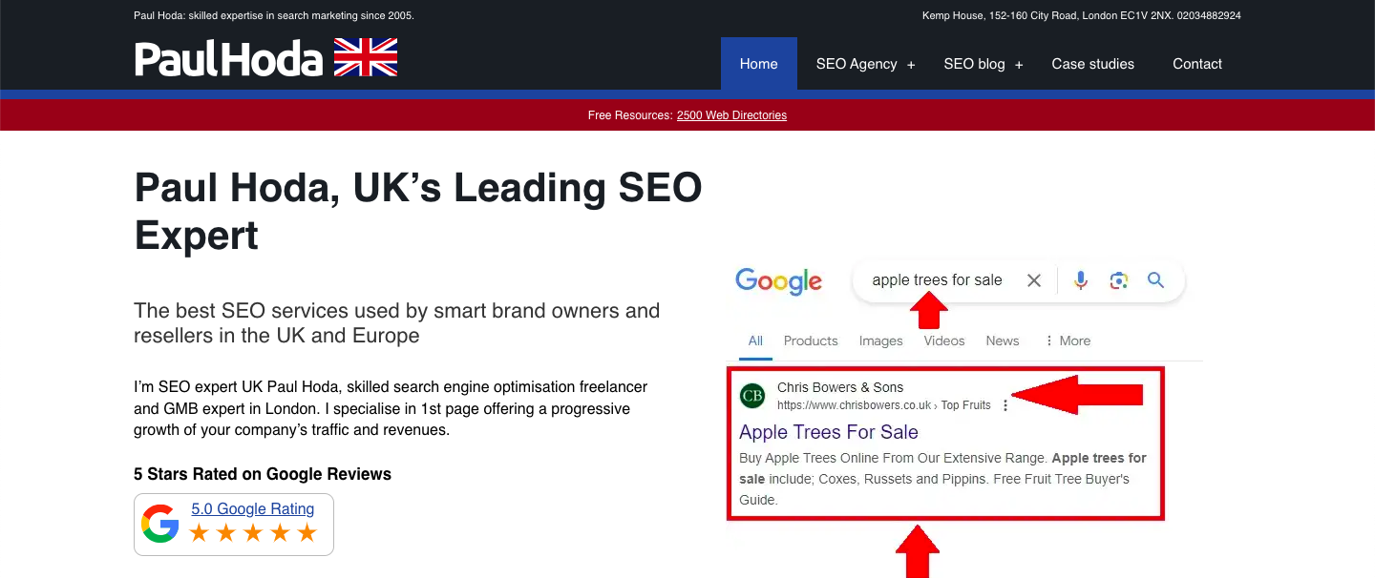Screen dimensions: 1375x578
Task: Open the 5.0 Google Rating link
Action: coord(252,509)
